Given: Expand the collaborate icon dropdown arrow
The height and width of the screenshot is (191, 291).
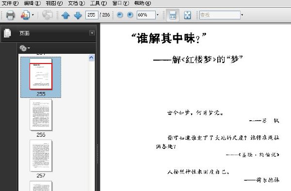Looking at the screenshot, I should coord(33,15).
